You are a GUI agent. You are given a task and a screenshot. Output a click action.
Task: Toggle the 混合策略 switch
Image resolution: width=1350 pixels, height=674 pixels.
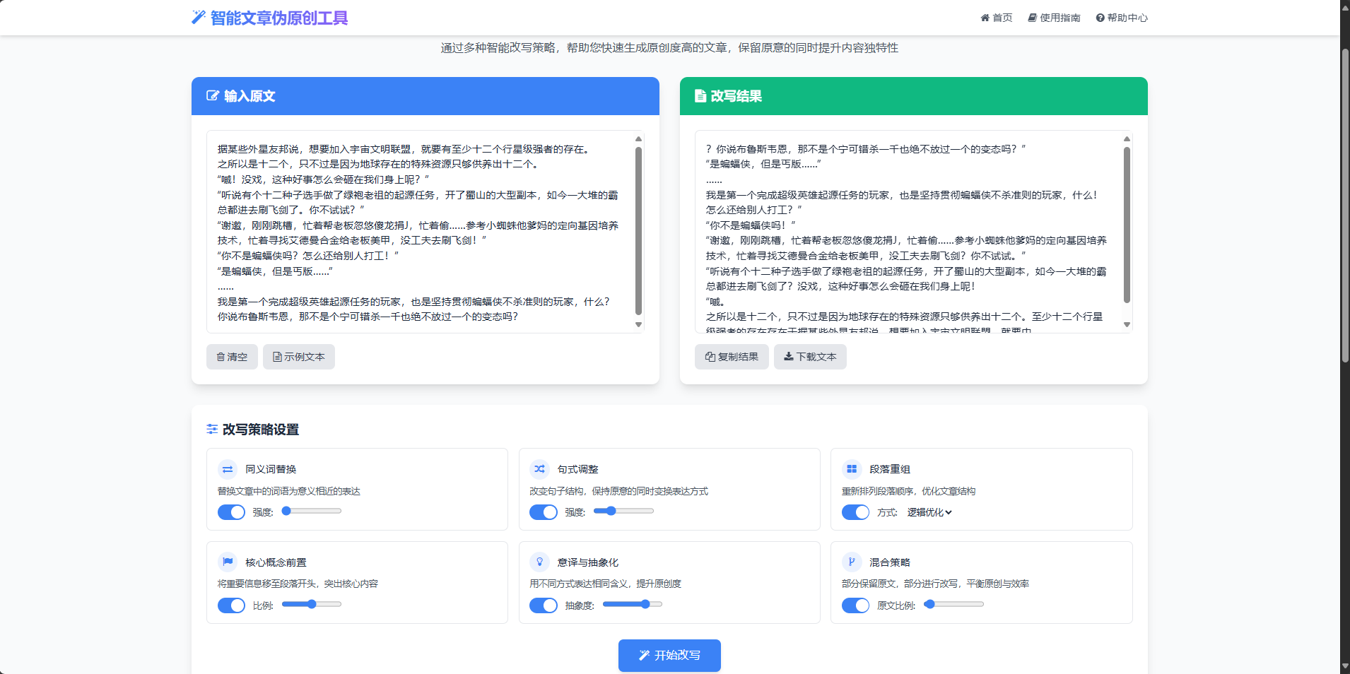pos(855,605)
